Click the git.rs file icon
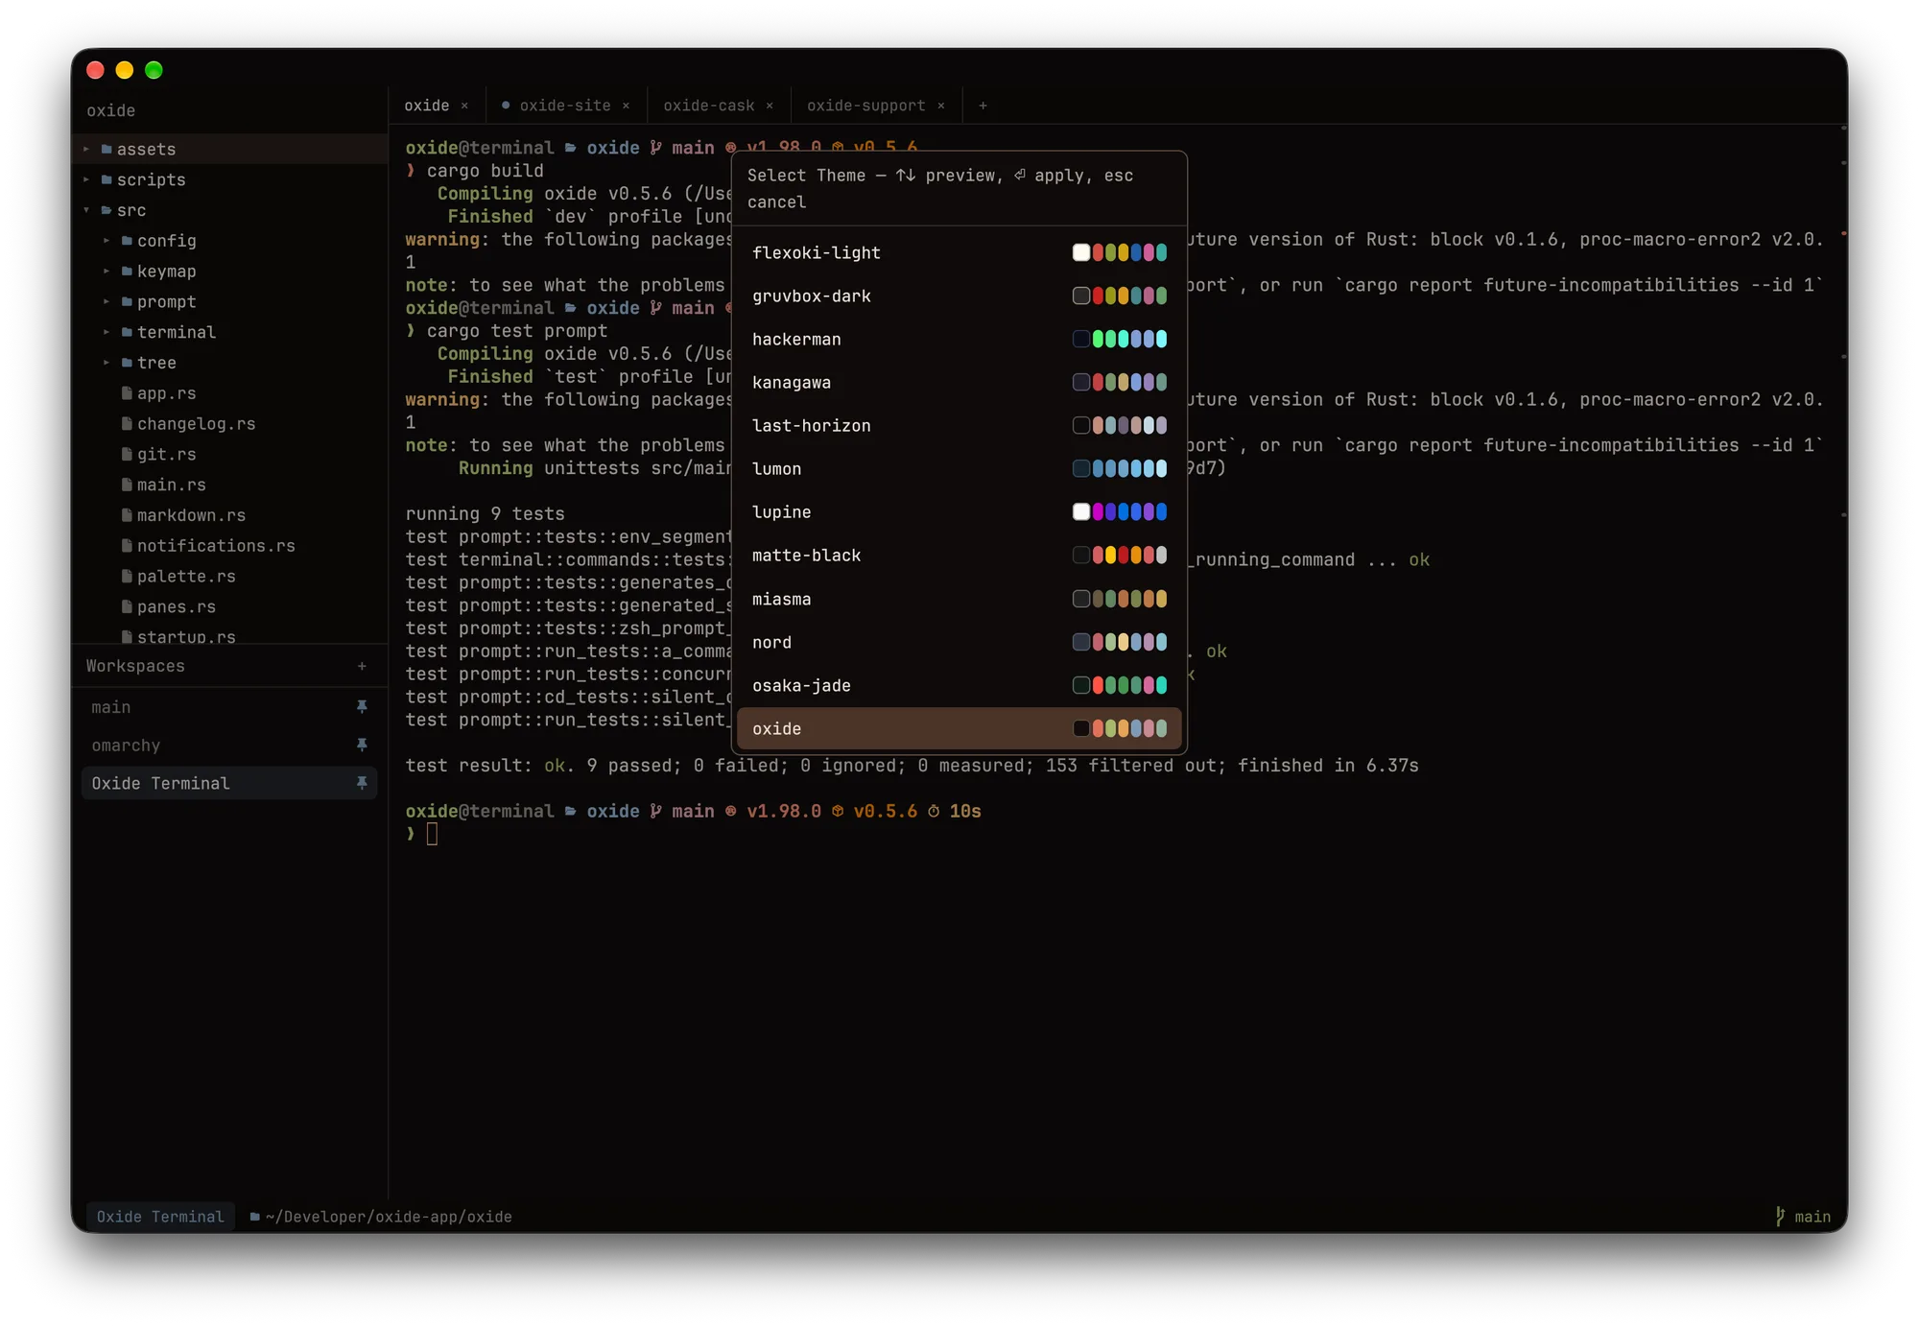The width and height of the screenshot is (1919, 1327). 127,454
